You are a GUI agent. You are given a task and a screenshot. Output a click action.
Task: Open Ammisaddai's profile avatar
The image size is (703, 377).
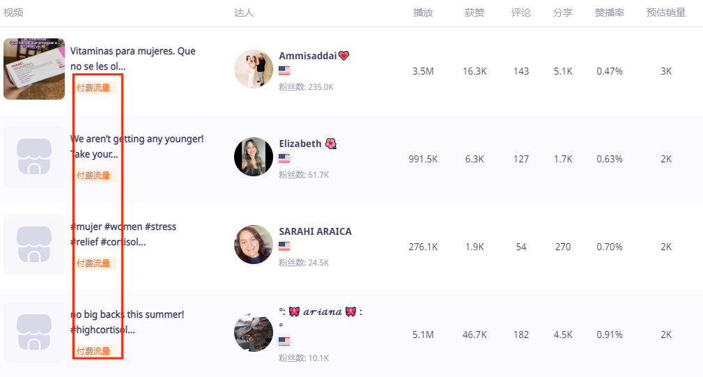click(x=254, y=69)
